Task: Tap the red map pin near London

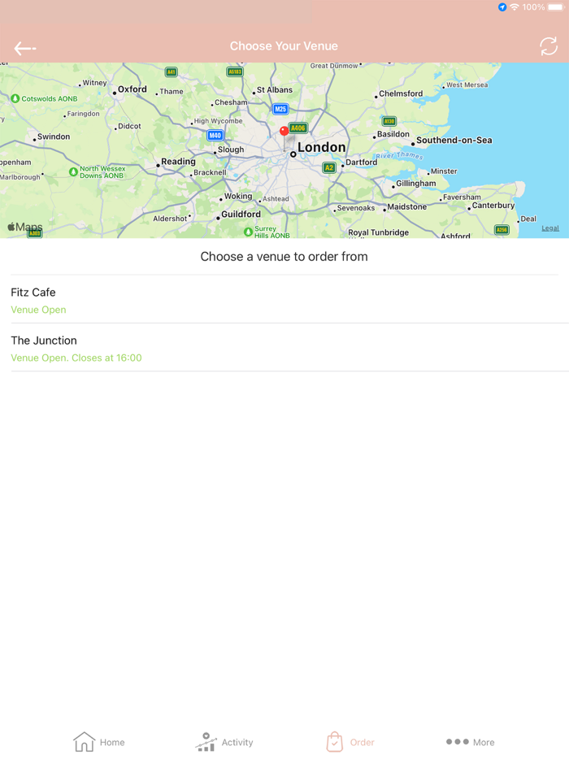Action: [283, 130]
